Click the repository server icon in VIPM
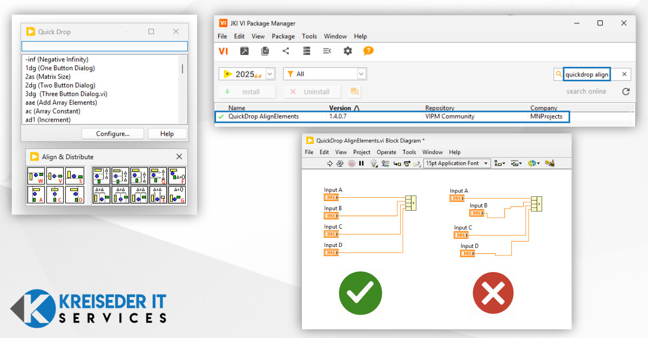The height and width of the screenshot is (338, 648). [307, 51]
